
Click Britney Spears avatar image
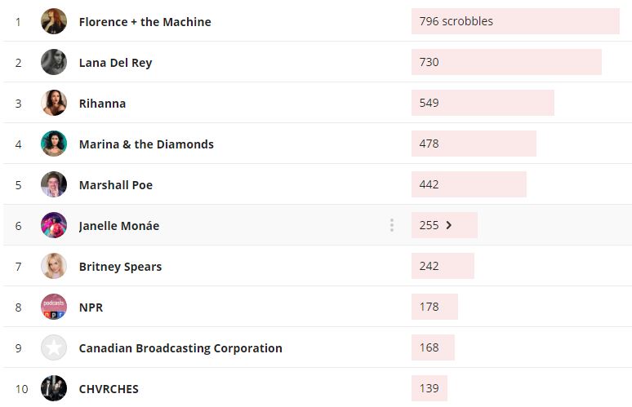(54, 266)
